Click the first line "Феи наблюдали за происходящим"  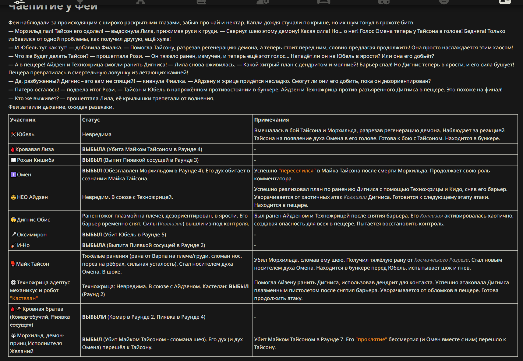[x=211, y=23]
